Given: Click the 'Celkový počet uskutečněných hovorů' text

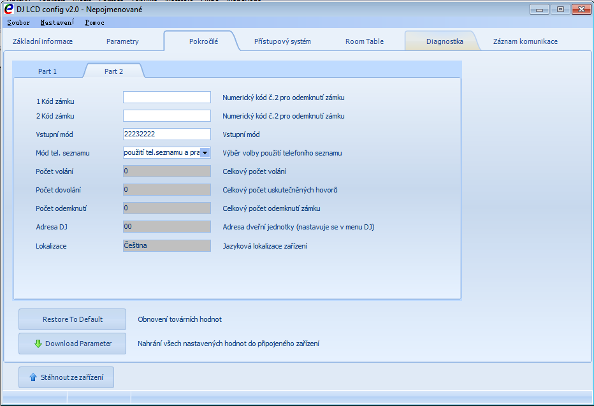Looking at the screenshot, I should [x=280, y=190].
